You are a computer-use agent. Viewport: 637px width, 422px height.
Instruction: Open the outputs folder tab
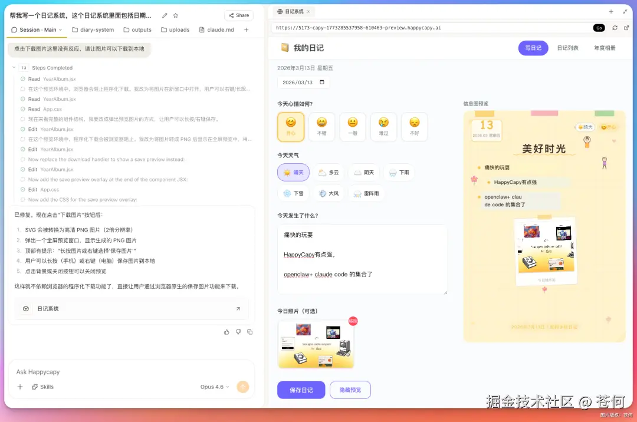click(x=137, y=29)
